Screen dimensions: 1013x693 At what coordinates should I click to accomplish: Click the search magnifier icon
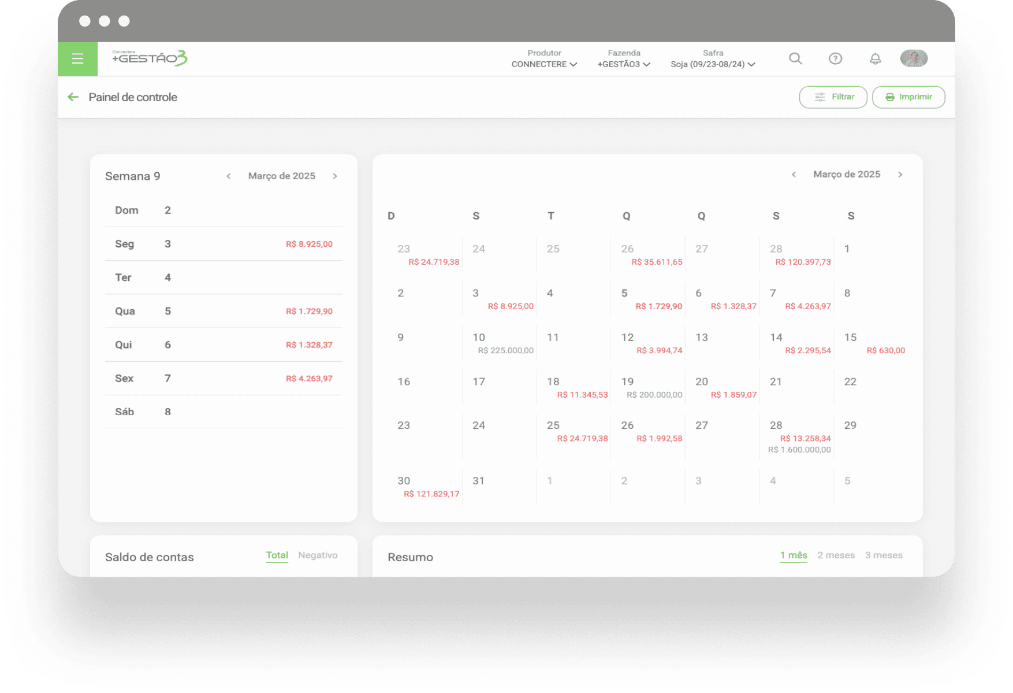795,59
